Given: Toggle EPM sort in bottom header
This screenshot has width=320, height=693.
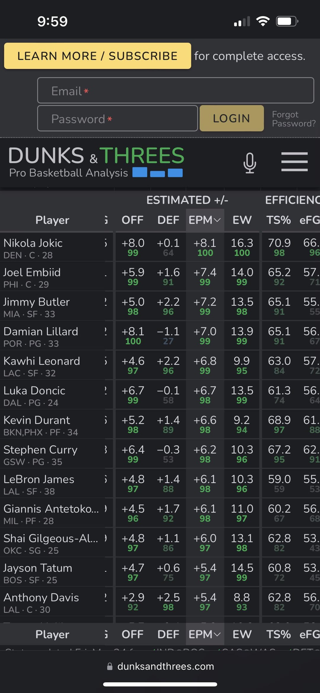Looking at the screenshot, I should pos(205,634).
